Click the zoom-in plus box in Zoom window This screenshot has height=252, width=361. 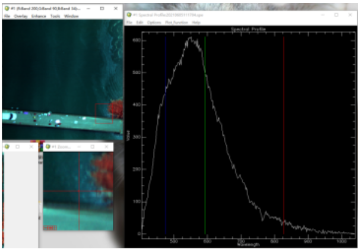point(50,228)
